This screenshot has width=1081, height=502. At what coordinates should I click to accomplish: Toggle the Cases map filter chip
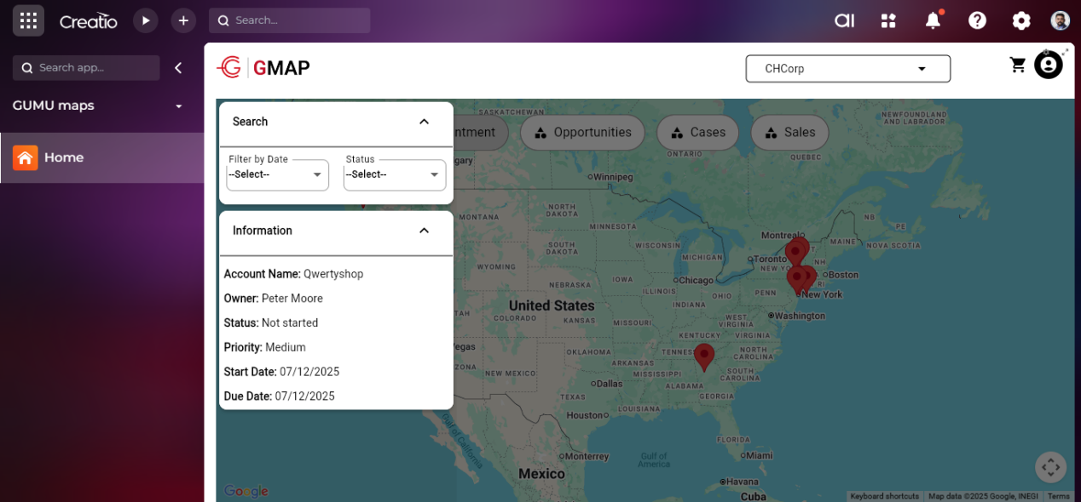tap(697, 133)
